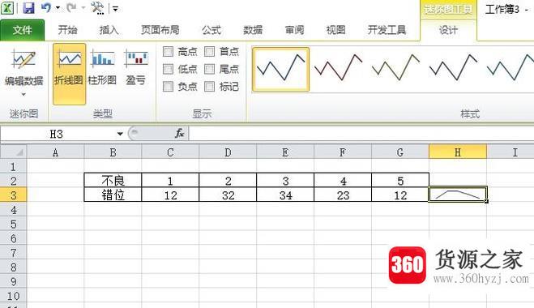This screenshot has width=534, height=308.
Task: Enable the 低点 checkbox
Action: [169, 69]
